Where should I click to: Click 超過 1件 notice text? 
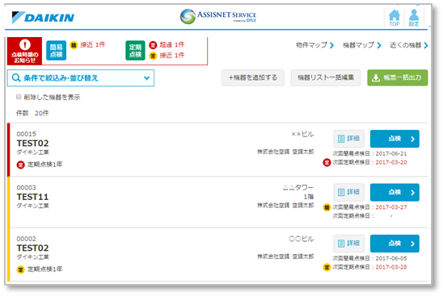[171, 45]
